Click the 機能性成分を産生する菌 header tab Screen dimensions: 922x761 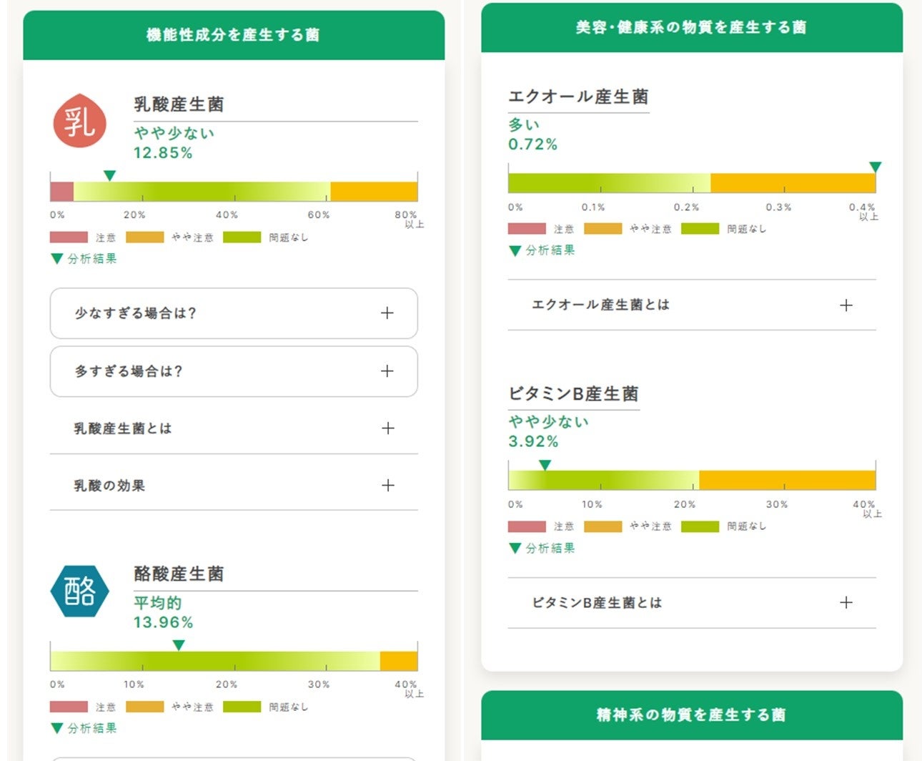[x=233, y=35]
